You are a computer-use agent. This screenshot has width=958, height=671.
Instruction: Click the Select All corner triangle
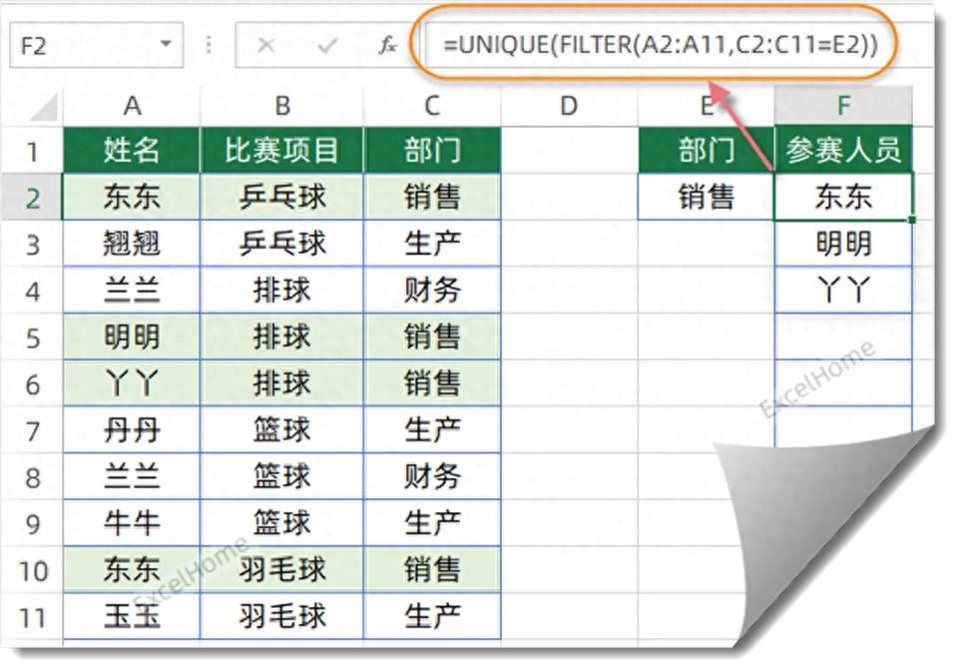tap(44, 107)
